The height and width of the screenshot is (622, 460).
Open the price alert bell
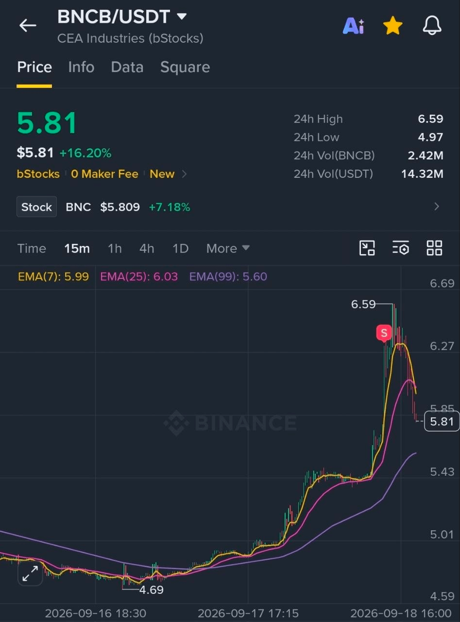pos(432,26)
